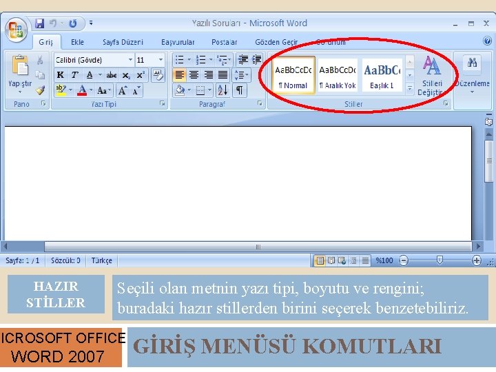Sort text A to Z

click(223, 90)
